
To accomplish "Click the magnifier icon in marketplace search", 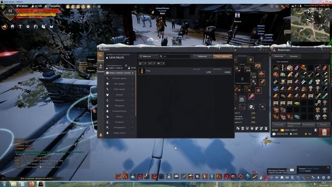I will [x=161, y=57].
